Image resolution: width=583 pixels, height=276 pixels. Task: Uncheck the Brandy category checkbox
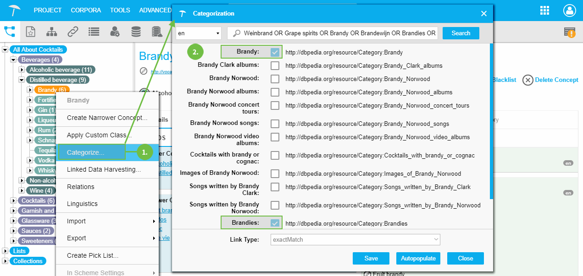click(x=275, y=52)
